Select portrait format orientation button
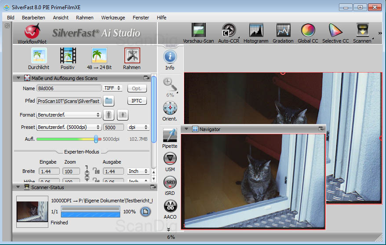 pos(109,115)
